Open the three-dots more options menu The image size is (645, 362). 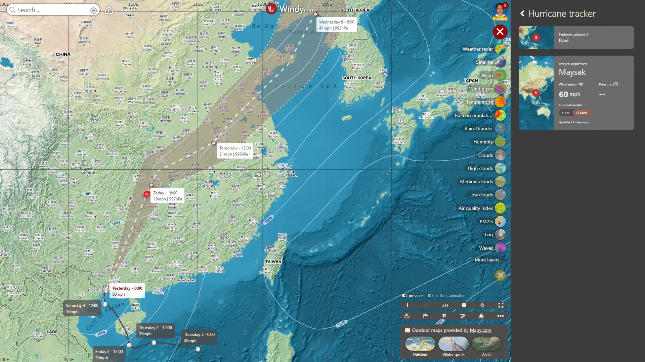[500, 316]
